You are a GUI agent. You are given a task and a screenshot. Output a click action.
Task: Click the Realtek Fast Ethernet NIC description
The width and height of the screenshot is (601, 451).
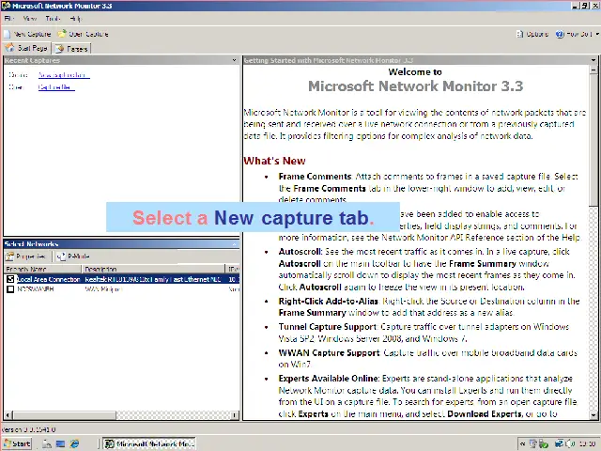(153, 279)
